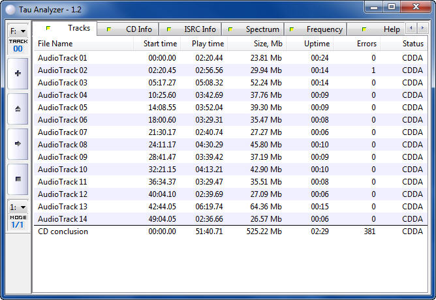
Task: Click the right arrow analyze button
Action: click(x=18, y=143)
